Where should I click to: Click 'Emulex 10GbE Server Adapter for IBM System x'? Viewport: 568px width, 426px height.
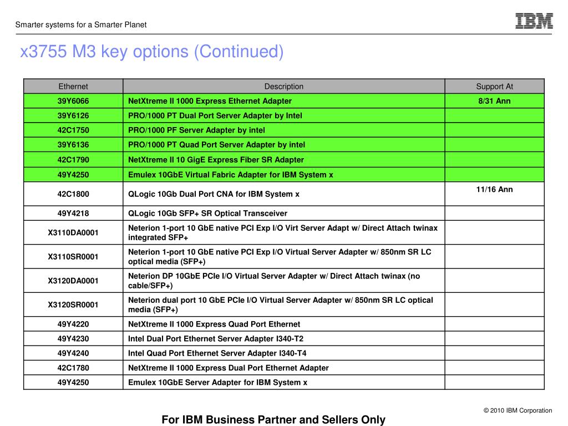[217, 383]
